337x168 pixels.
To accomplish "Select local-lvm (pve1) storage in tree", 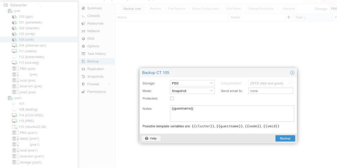I will (39, 157).
